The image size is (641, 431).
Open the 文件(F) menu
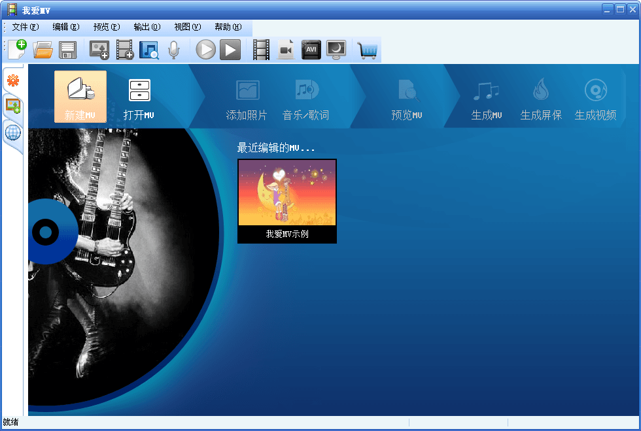click(x=26, y=27)
